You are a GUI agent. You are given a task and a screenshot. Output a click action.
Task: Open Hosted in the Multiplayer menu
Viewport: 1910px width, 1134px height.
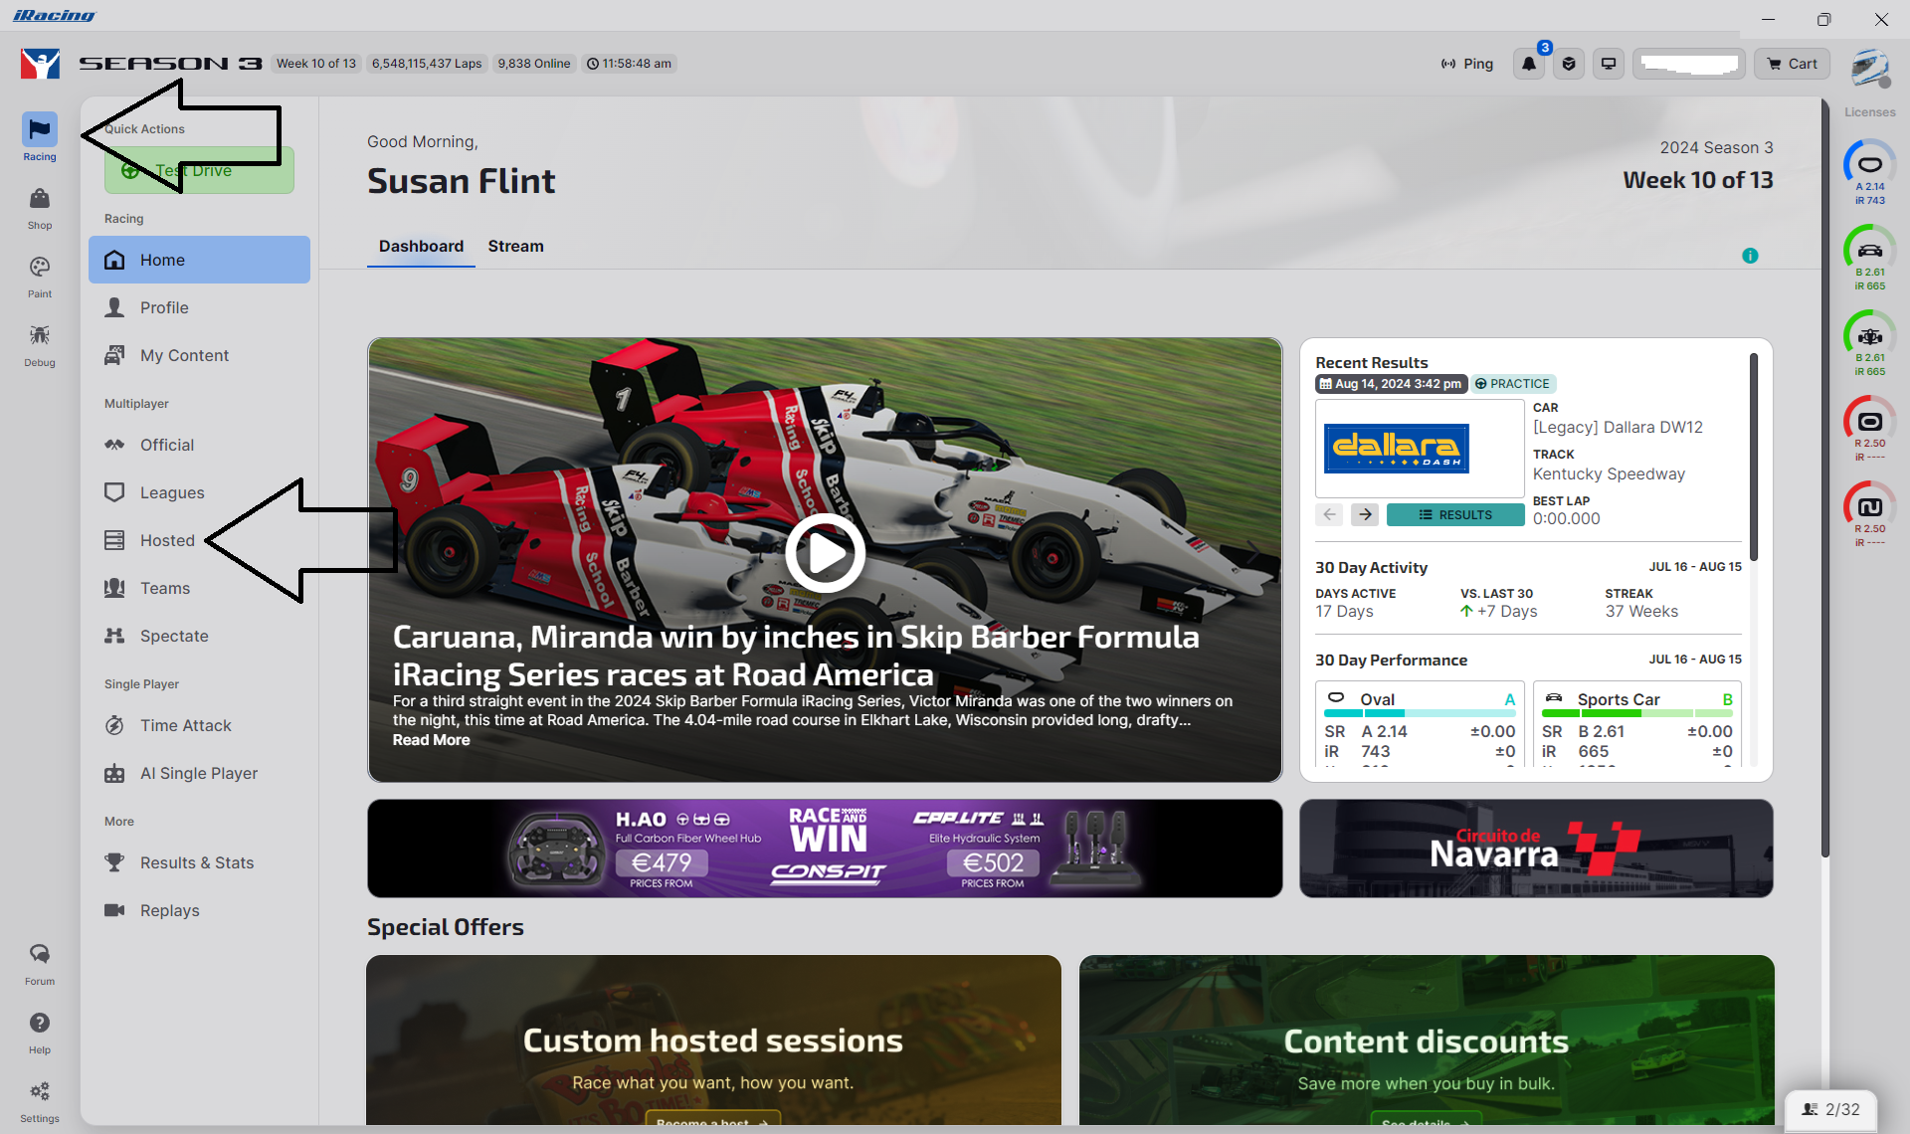(x=167, y=540)
